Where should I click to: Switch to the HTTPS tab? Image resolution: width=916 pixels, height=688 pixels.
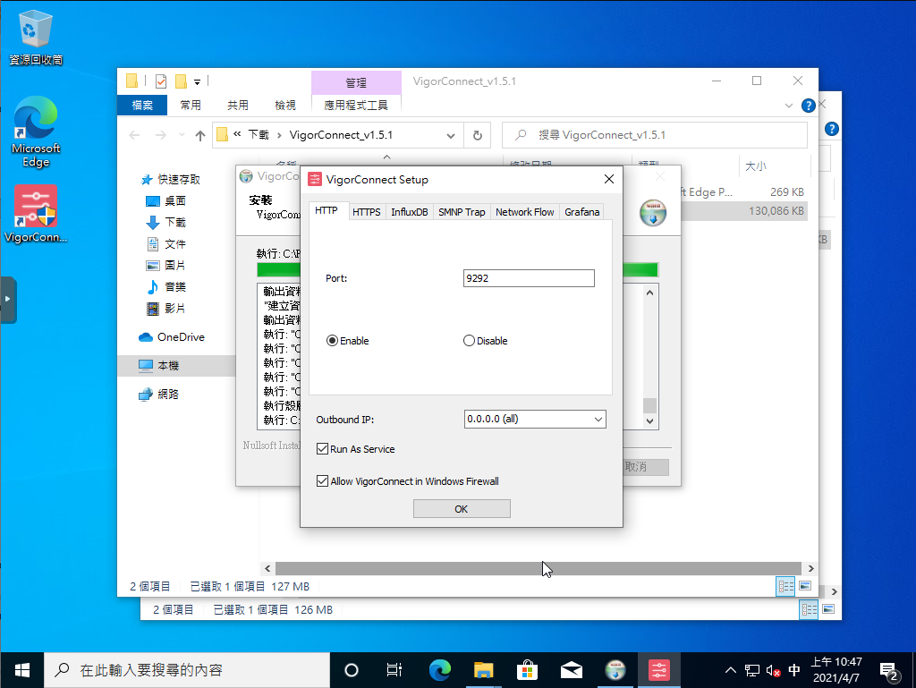point(366,212)
